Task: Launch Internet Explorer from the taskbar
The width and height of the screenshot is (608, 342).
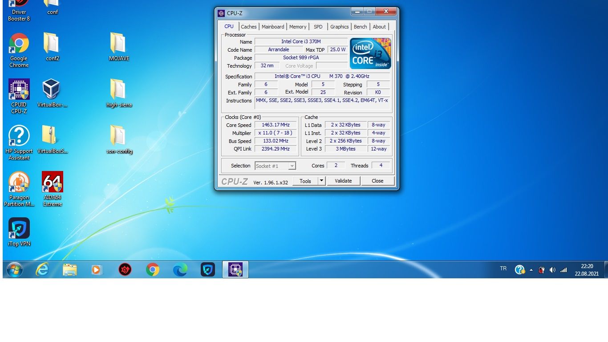Action: [42, 269]
